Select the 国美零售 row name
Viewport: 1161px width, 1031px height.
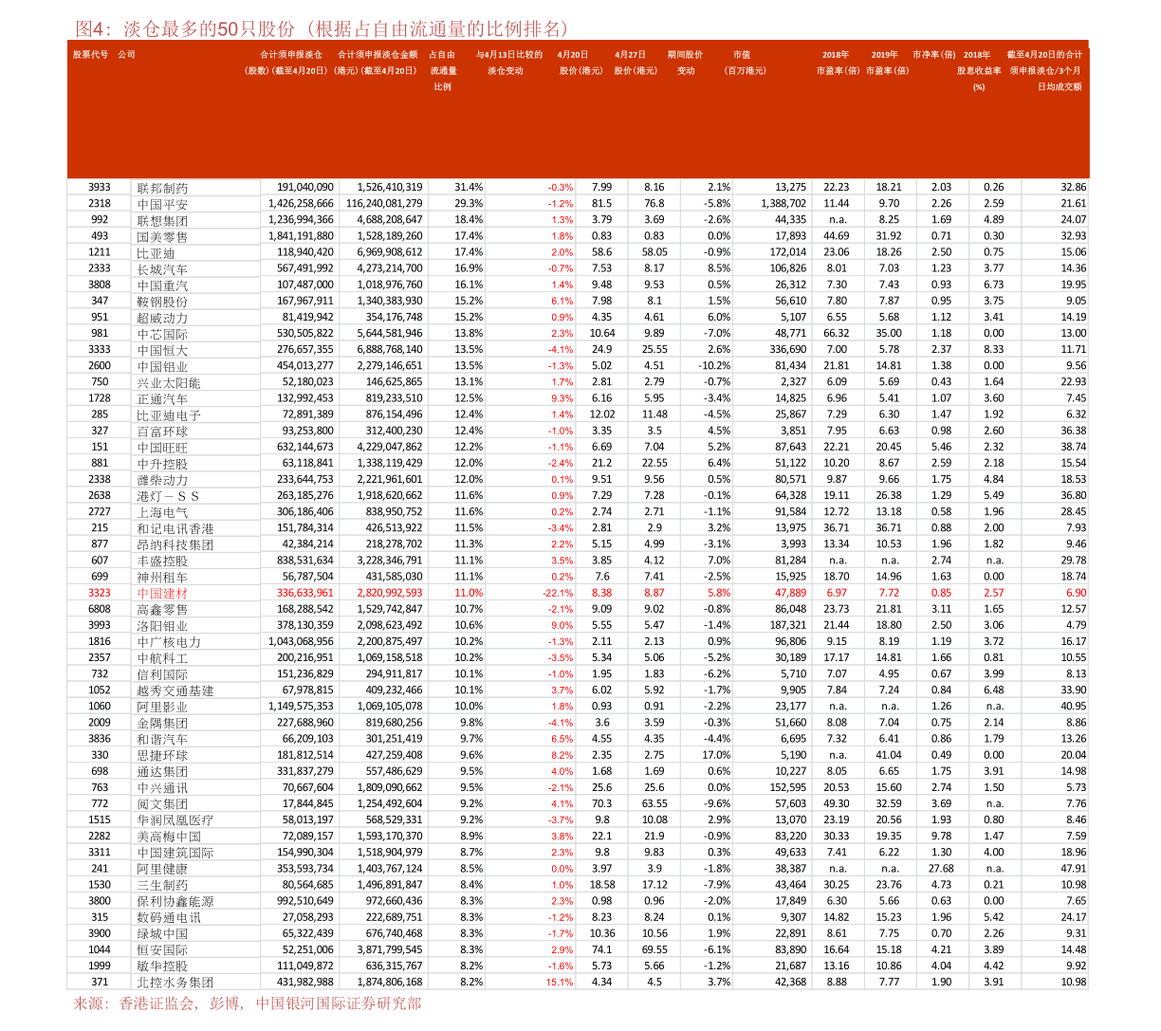tap(162, 236)
